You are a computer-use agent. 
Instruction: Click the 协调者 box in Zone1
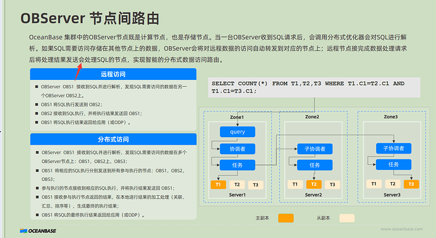[x=238, y=149]
